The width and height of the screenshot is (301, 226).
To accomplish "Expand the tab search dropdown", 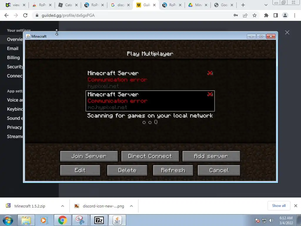I will [266, 5].
